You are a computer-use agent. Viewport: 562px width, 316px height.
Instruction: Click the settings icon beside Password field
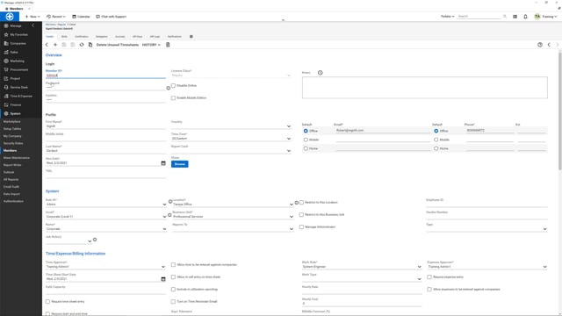168,88
